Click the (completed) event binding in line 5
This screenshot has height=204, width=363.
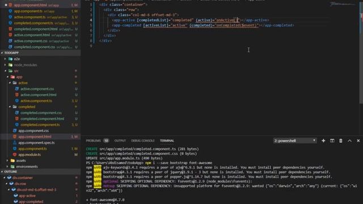[201, 25]
